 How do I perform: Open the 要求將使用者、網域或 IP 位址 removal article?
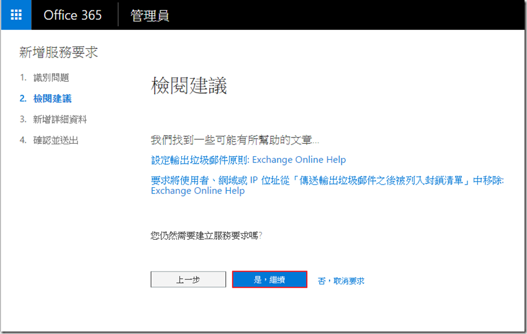click(x=327, y=180)
